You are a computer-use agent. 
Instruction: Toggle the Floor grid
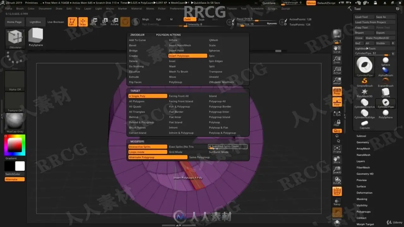click(337, 102)
